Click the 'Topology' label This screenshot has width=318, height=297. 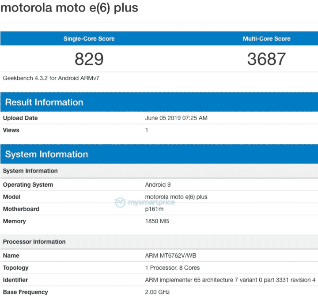tap(15, 268)
